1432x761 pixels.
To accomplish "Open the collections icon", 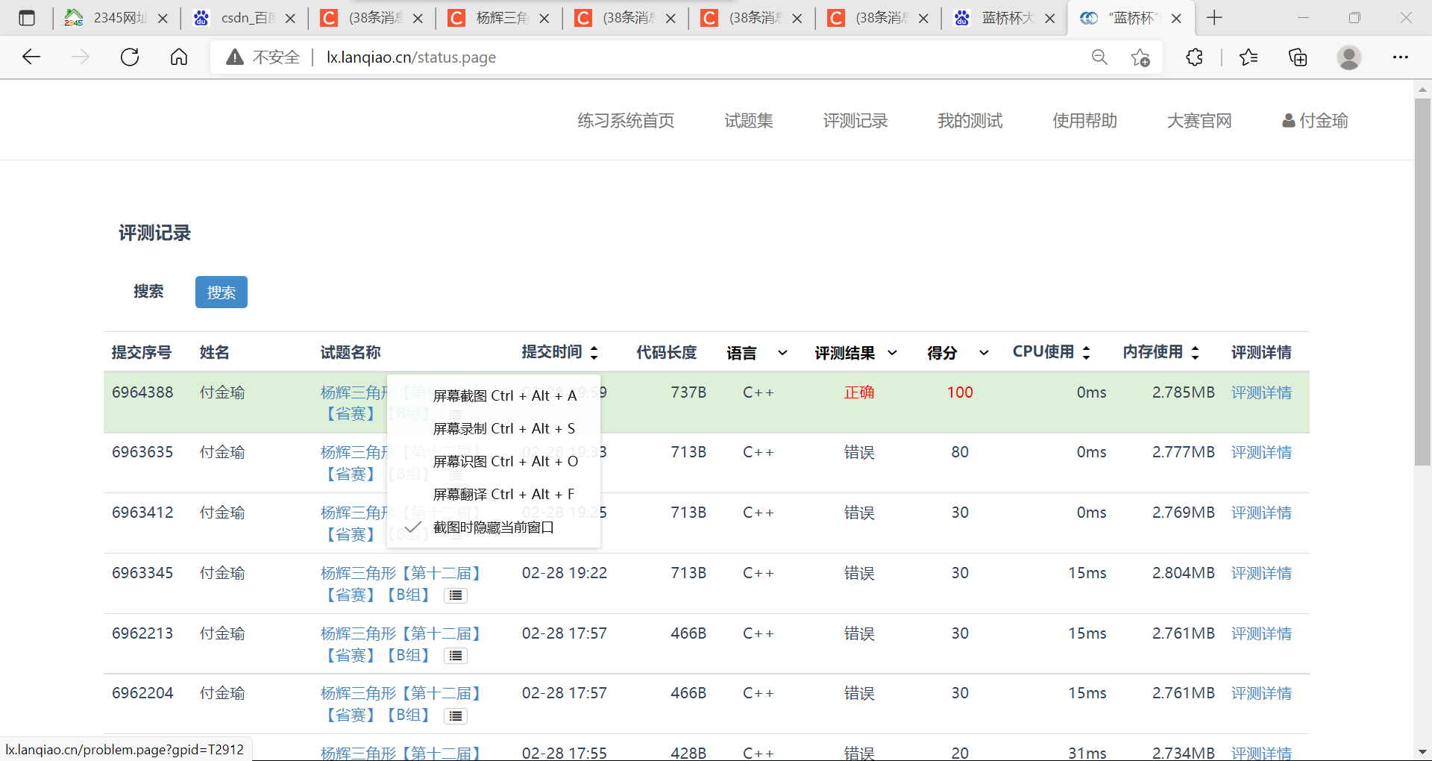I will [x=1298, y=57].
